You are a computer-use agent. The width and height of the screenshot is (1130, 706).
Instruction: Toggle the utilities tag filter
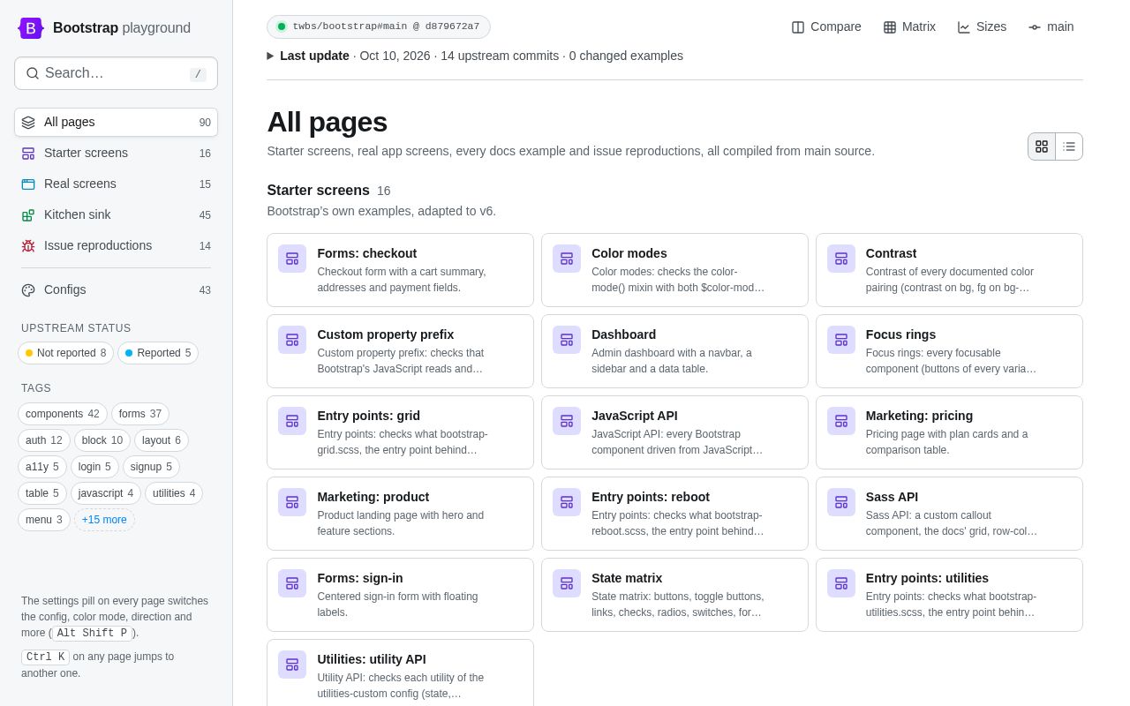(174, 493)
